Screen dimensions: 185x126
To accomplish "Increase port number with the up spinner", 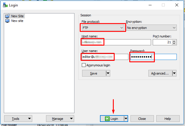I will point(174,41).
